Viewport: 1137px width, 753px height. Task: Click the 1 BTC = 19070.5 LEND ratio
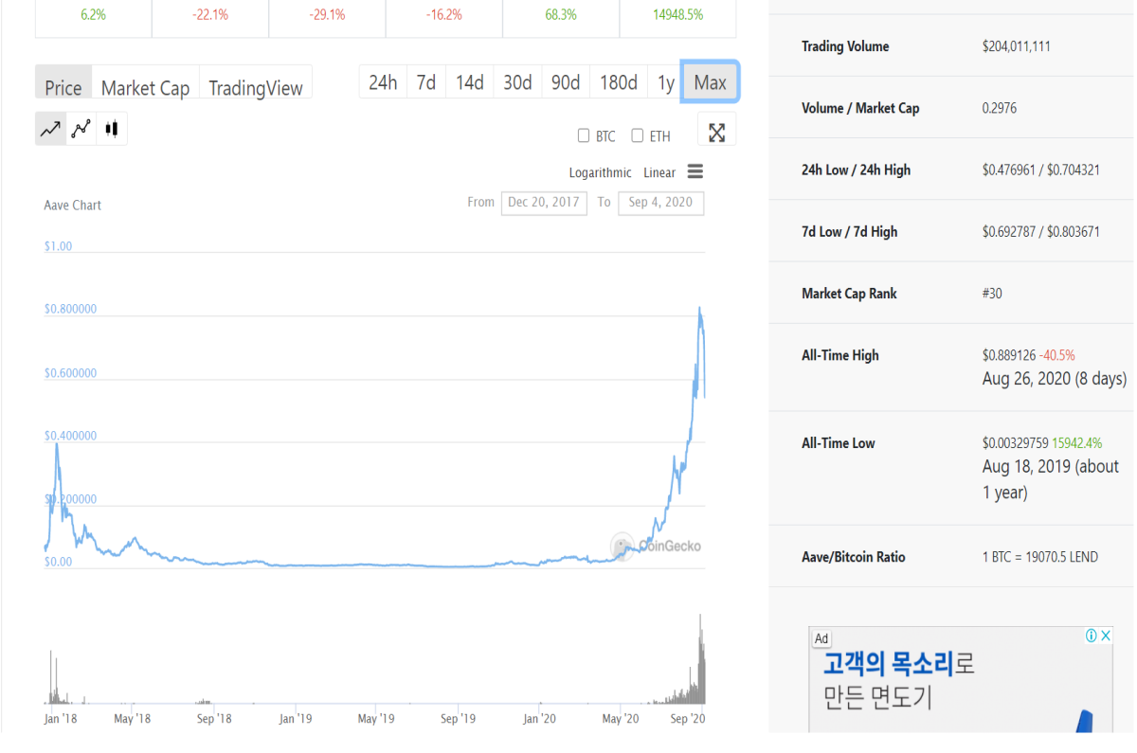(x=1040, y=557)
